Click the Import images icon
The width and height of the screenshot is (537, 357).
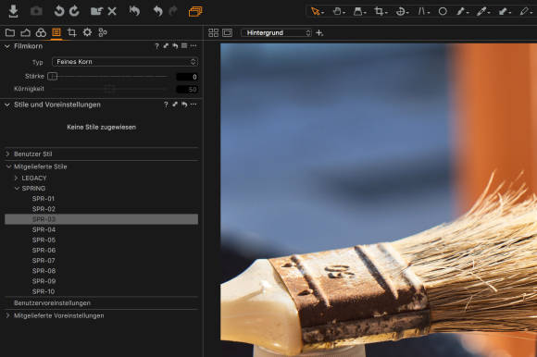pyautogui.click(x=13, y=11)
